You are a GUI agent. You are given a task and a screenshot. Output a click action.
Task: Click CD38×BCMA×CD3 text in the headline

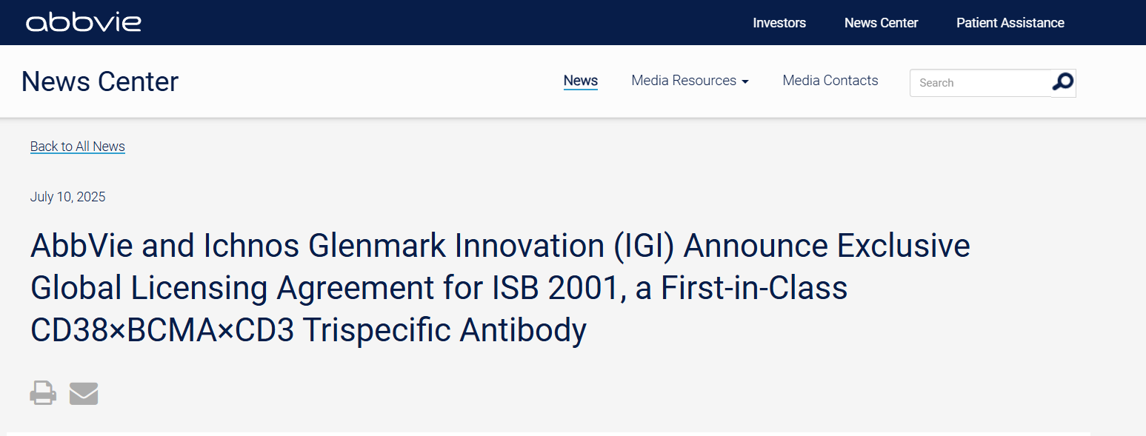click(162, 330)
